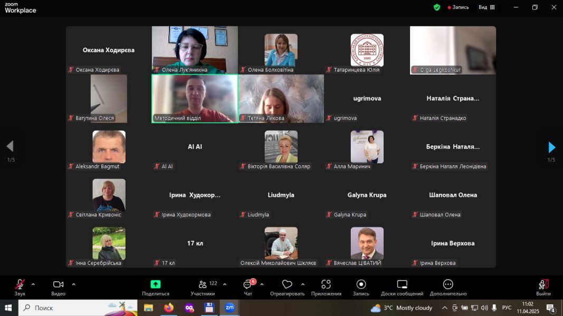The height and width of the screenshot is (316, 563).
Task: Unmute the microphone (Звук) button
Action: point(20,285)
